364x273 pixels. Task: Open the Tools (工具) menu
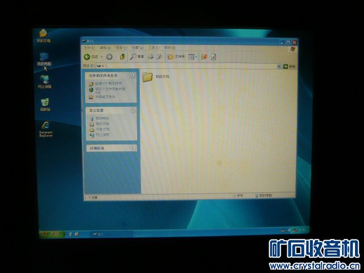point(154,48)
